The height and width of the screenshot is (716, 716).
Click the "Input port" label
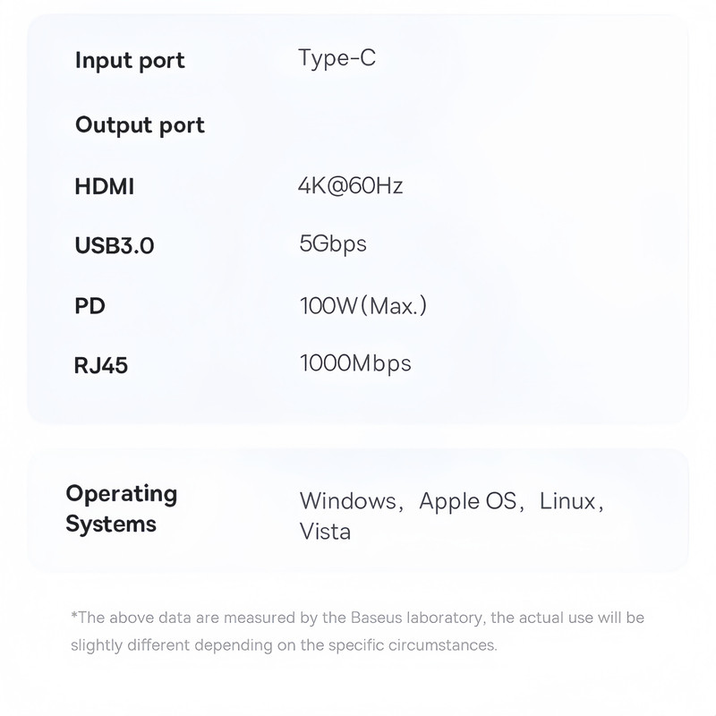click(x=130, y=61)
